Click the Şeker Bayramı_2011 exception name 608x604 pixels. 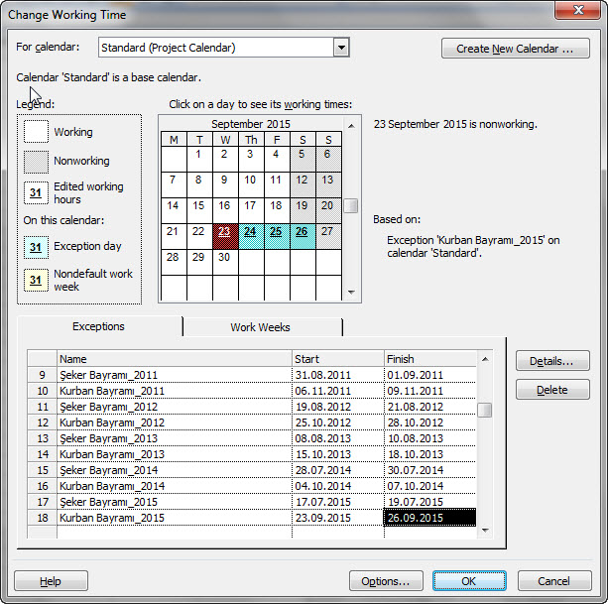point(174,375)
